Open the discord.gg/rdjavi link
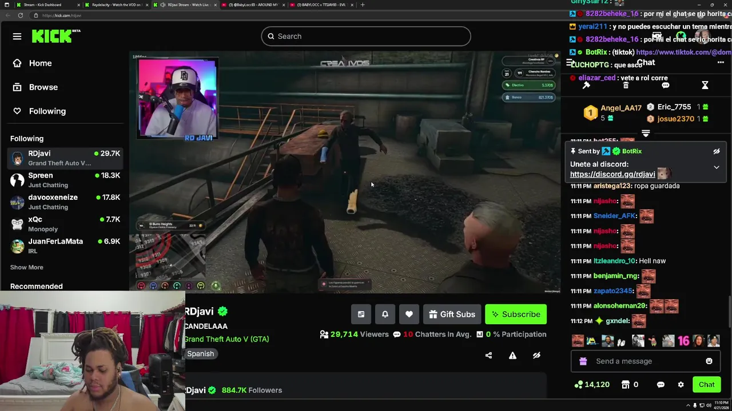 tap(612, 175)
